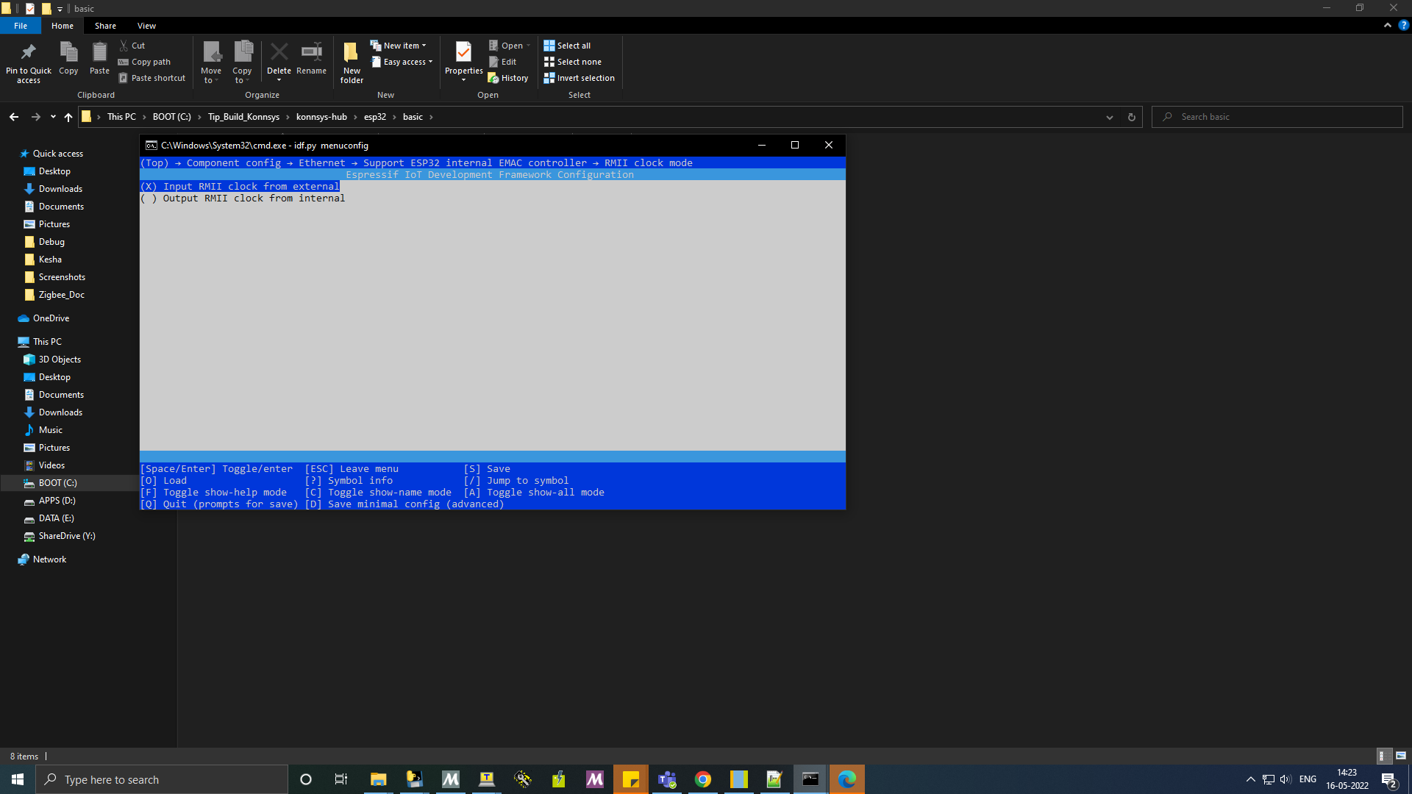Click the Paste ribbon icon
This screenshot has height=794, width=1412.
point(99,52)
